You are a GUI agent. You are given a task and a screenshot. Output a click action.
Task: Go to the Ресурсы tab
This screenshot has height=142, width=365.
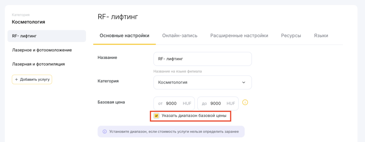pyautogui.click(x=291, y=36)
